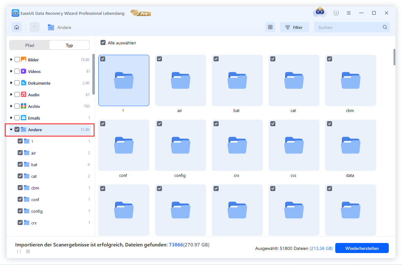Open the folder thumbnail named data
402x265 pixels.
click(351, 145)
